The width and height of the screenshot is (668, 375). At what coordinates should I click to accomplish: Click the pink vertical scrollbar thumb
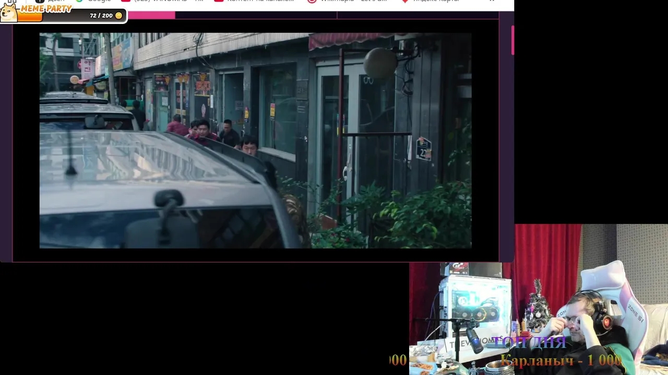pos(512,40)
